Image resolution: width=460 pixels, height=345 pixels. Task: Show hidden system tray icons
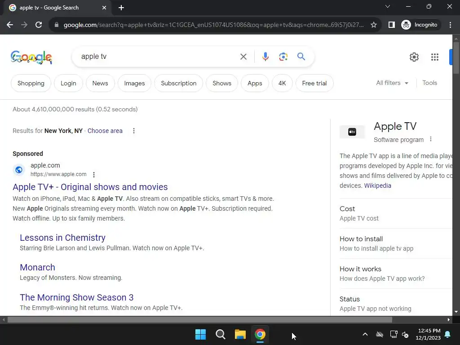[x=365, y=334]
